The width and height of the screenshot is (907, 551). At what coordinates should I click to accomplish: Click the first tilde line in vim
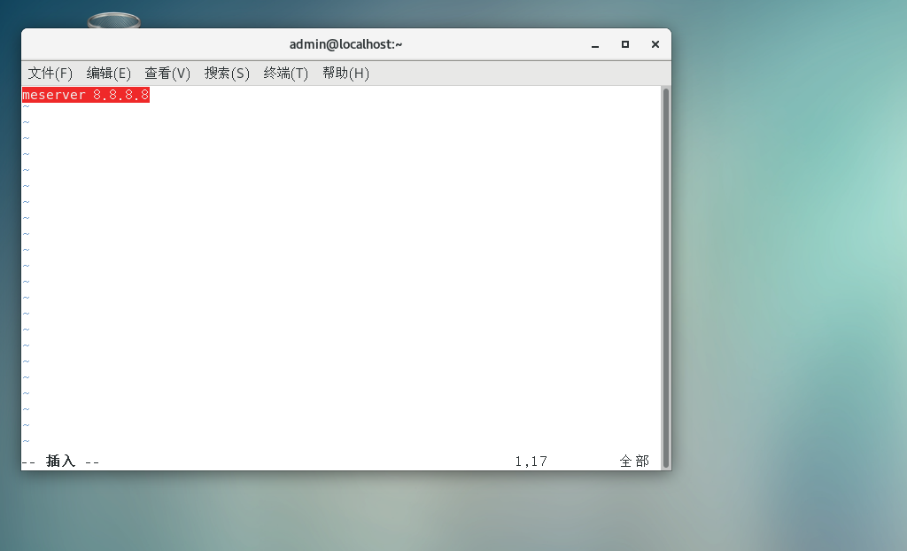click(24, 105)
